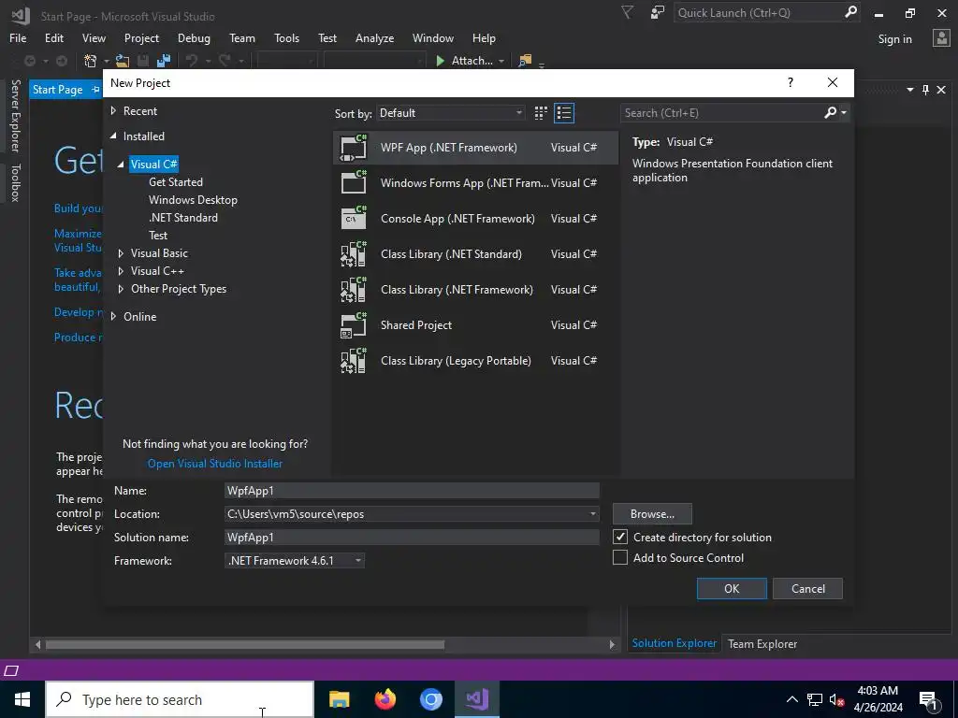
Task: Click the OK button
Action: [x=732, y=589]
